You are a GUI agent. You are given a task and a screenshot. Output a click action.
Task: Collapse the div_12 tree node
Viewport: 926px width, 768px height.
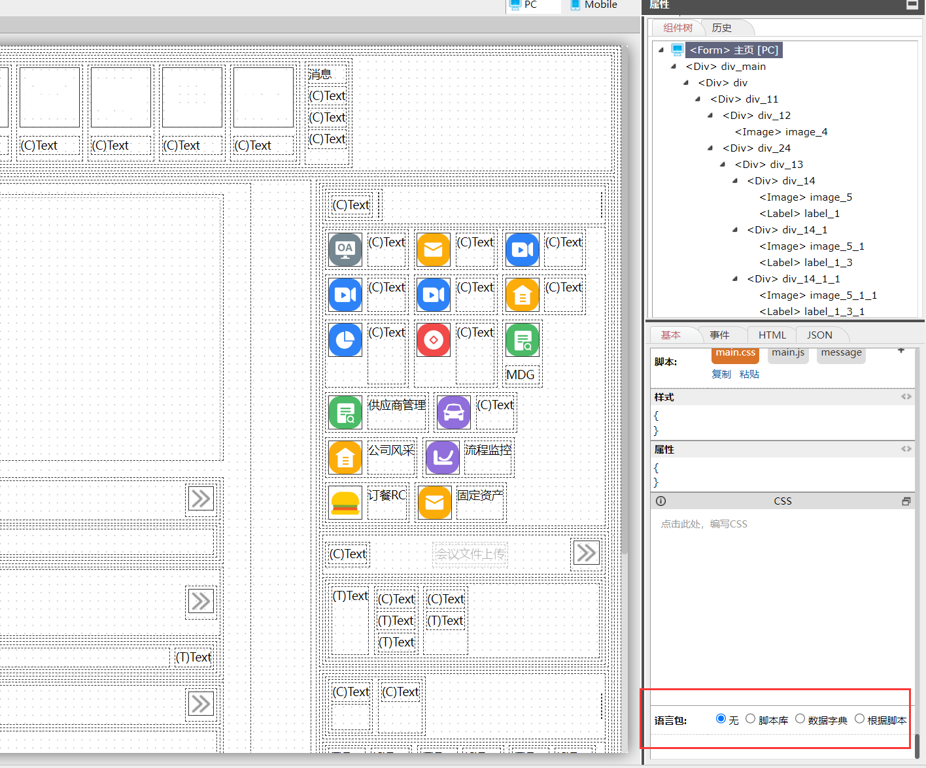click(x=711, y=115)
